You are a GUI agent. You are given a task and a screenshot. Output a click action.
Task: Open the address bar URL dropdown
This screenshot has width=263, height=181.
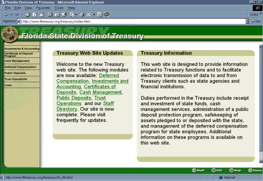(x=247, y=21)
